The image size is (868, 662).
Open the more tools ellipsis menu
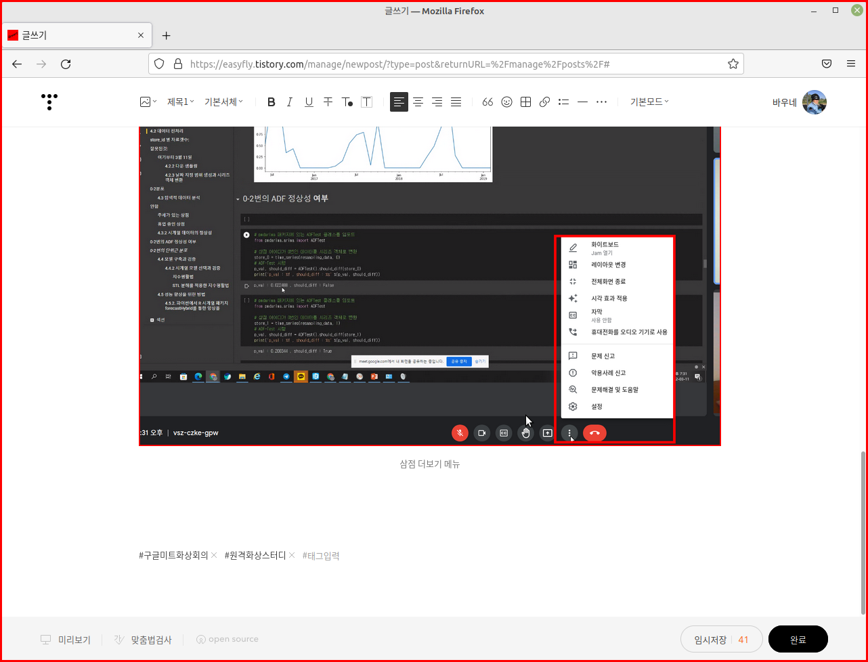tap(601, 102)
